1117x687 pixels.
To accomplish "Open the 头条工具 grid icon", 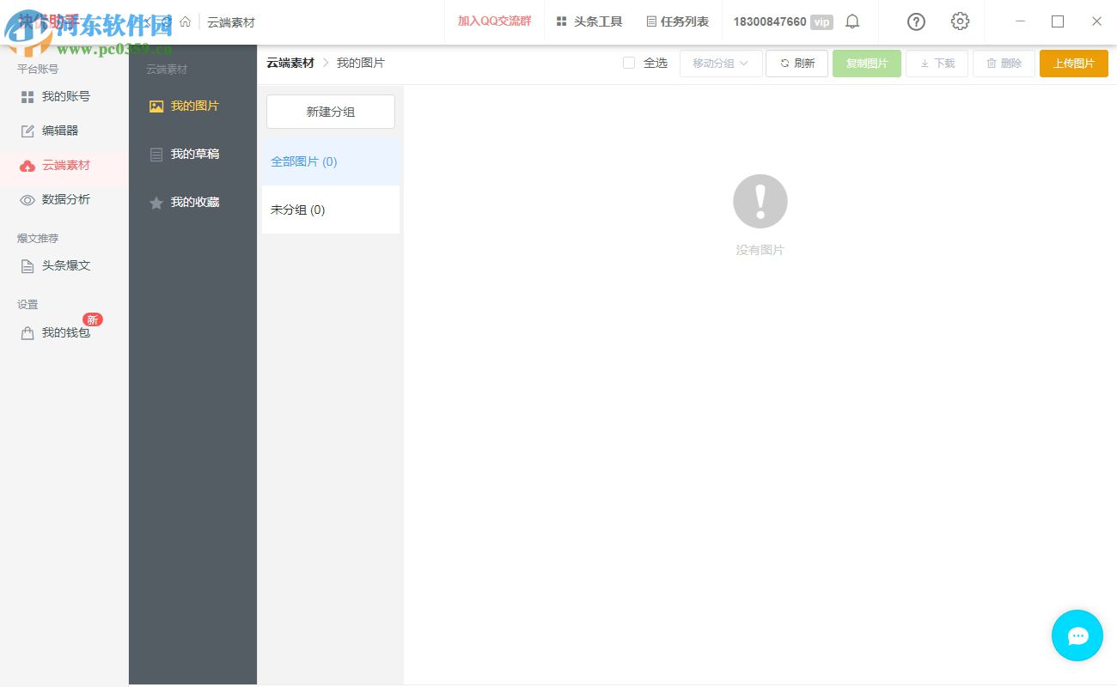I will pyautogui.click(x=561, y=21).
